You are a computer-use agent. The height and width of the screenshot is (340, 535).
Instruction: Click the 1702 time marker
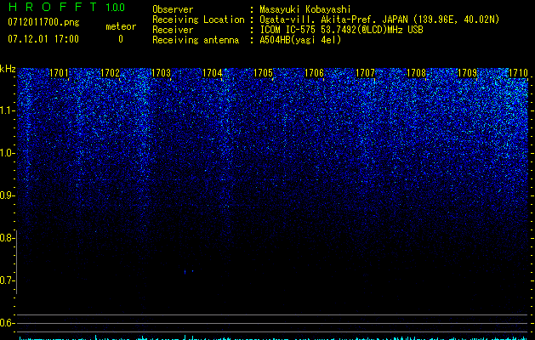[x=111, y=73]
